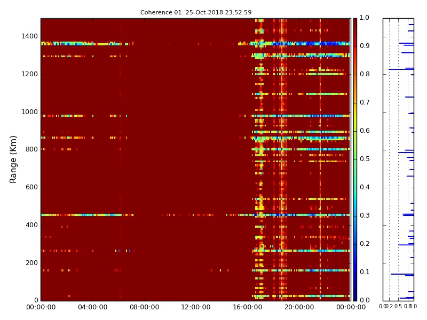Click the 12:00:00 time axis label
This screenshot has width=427, height=320.
[196, 307]
